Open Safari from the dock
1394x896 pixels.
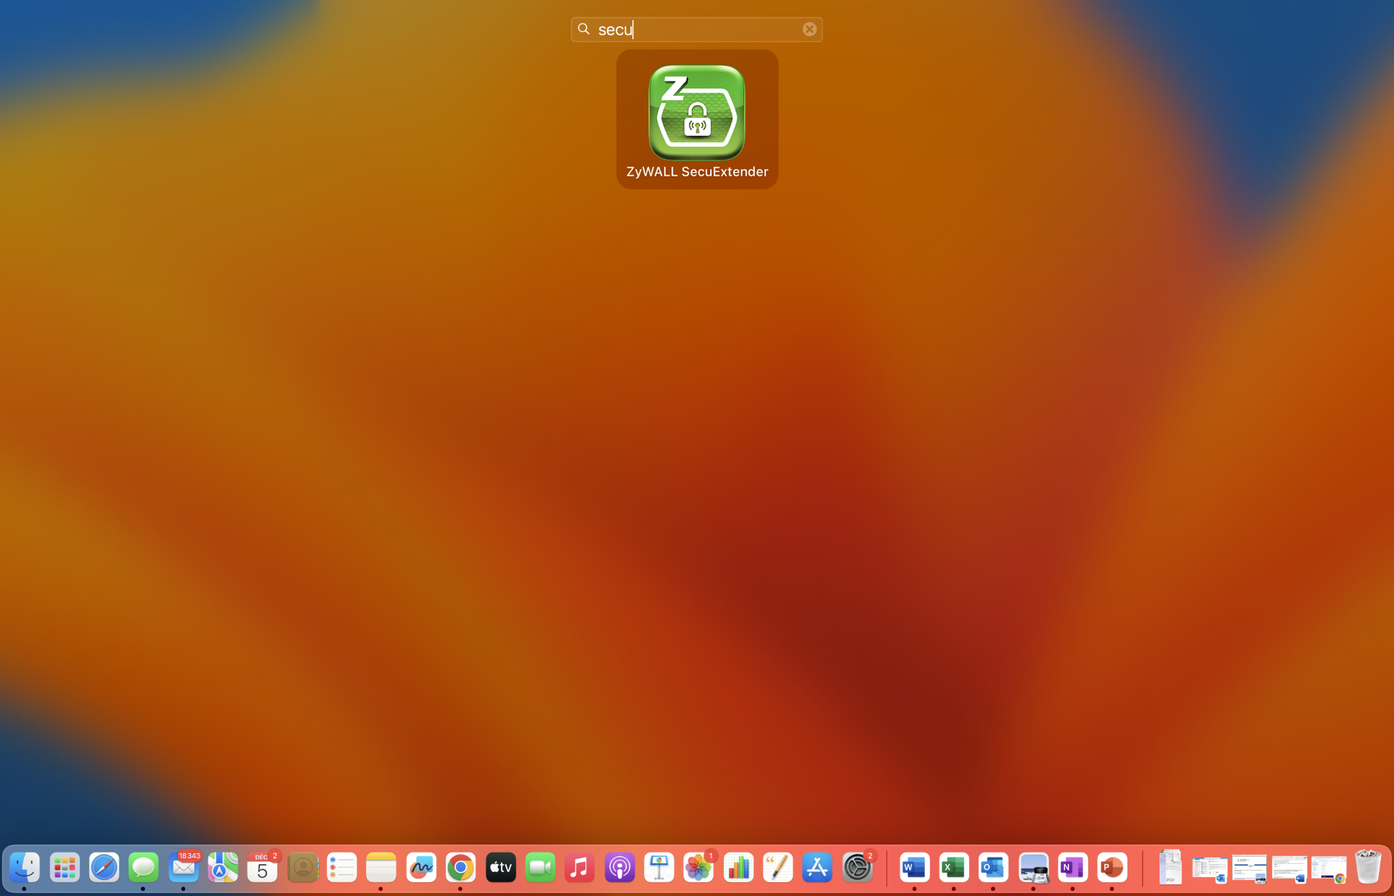(104, 867)
